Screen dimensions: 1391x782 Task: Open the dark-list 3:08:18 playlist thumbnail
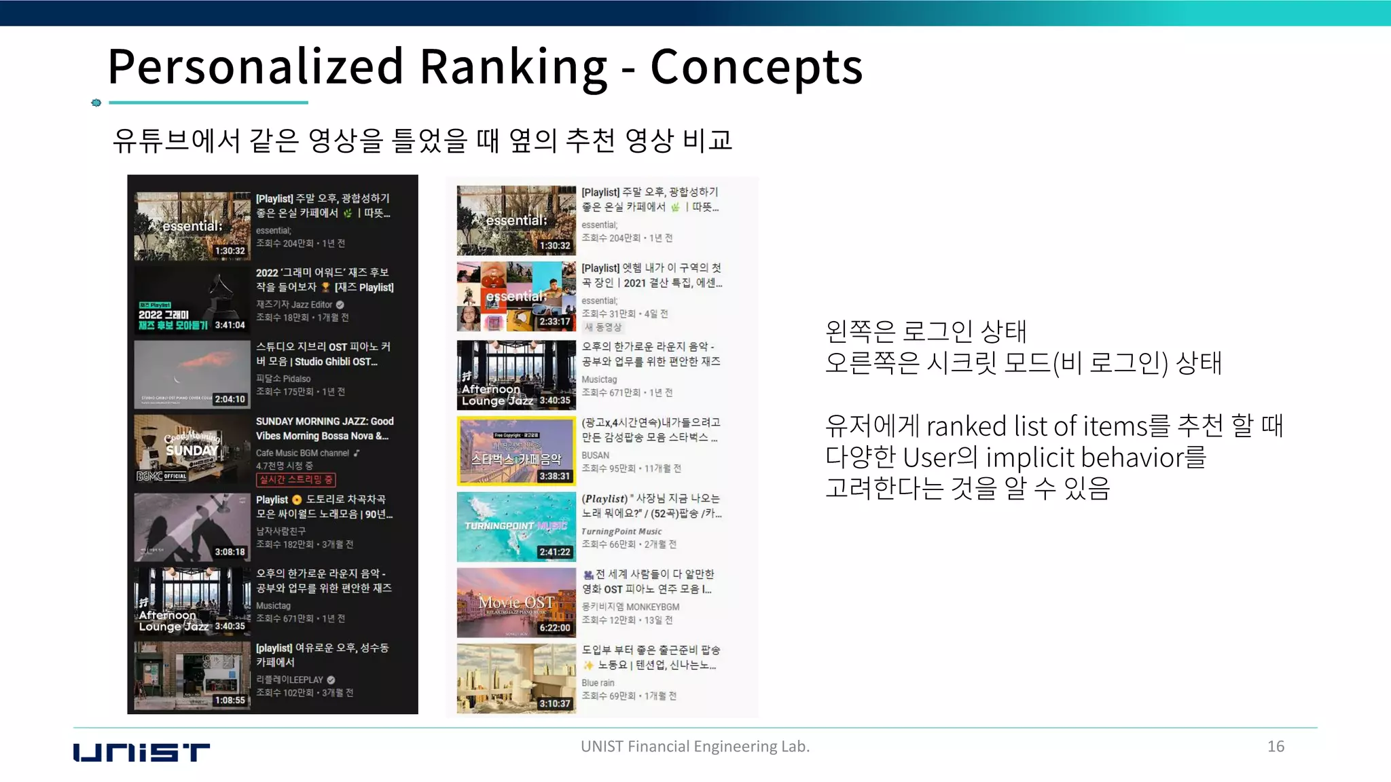[x=192, y=527]
